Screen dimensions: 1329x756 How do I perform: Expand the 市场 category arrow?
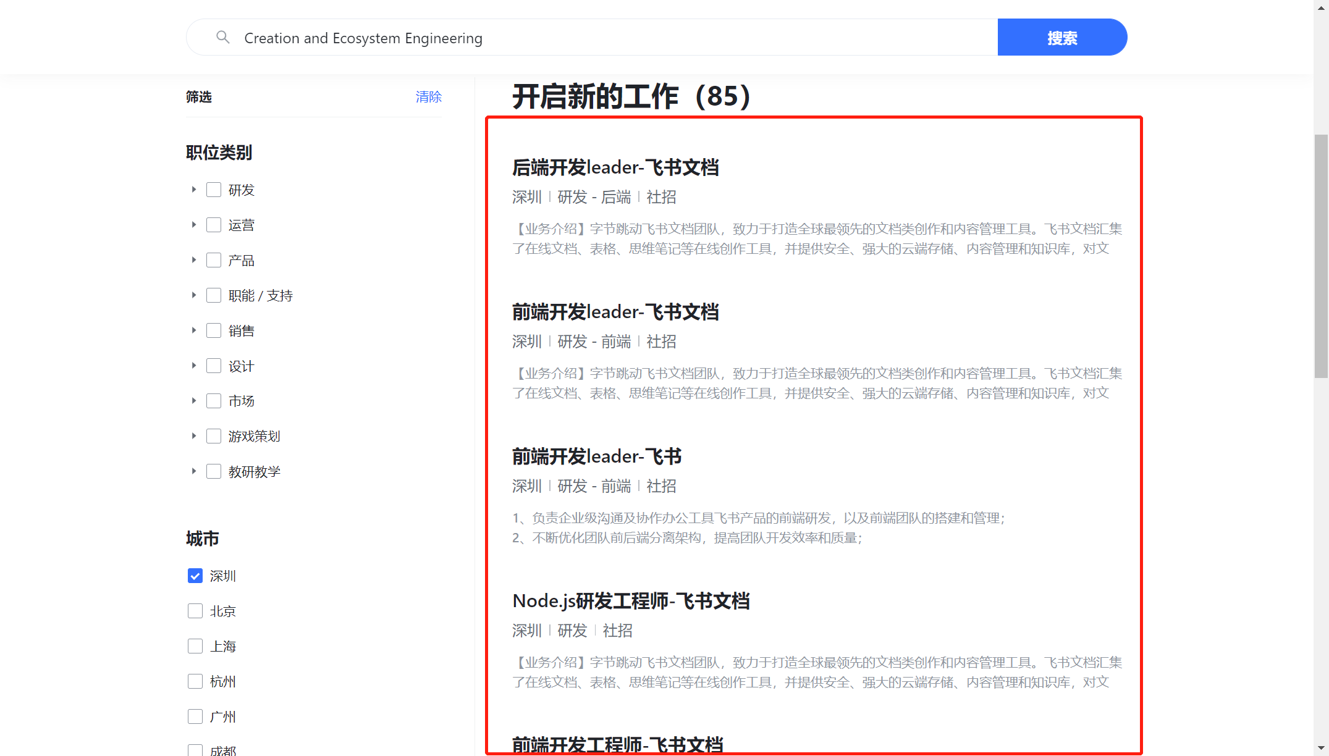(x=193, y=401)
